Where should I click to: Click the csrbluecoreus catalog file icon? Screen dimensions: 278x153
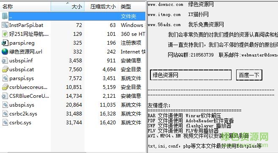[5, 87]
